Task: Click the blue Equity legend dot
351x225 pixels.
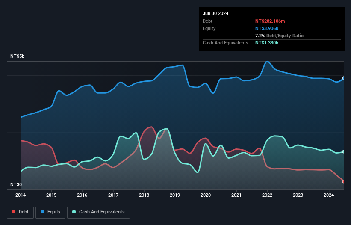Action: [42, 212]
